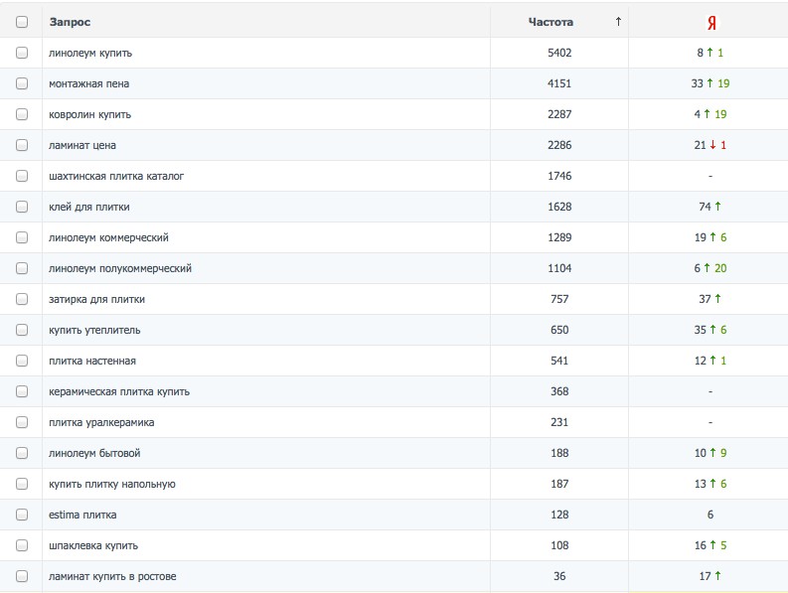Click the query линолеум бытовой
This screenshot has width=788, height=593.
[94, 453]
